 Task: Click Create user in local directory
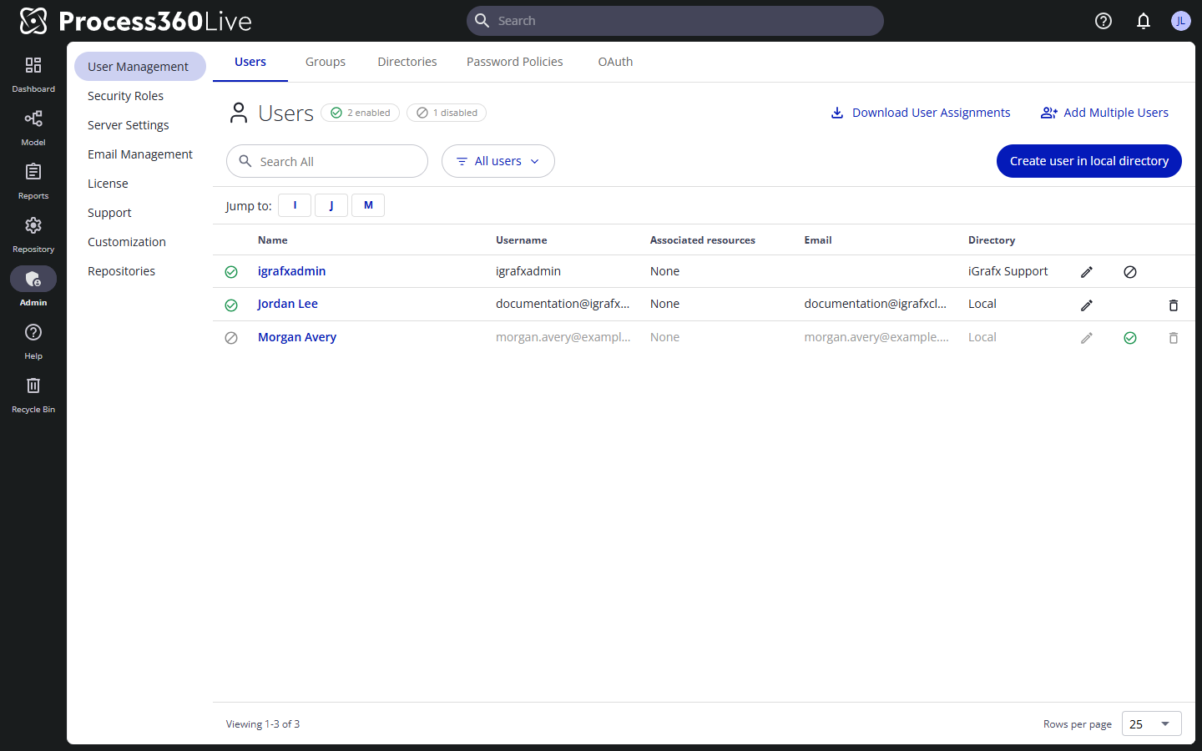point(1089,161)
